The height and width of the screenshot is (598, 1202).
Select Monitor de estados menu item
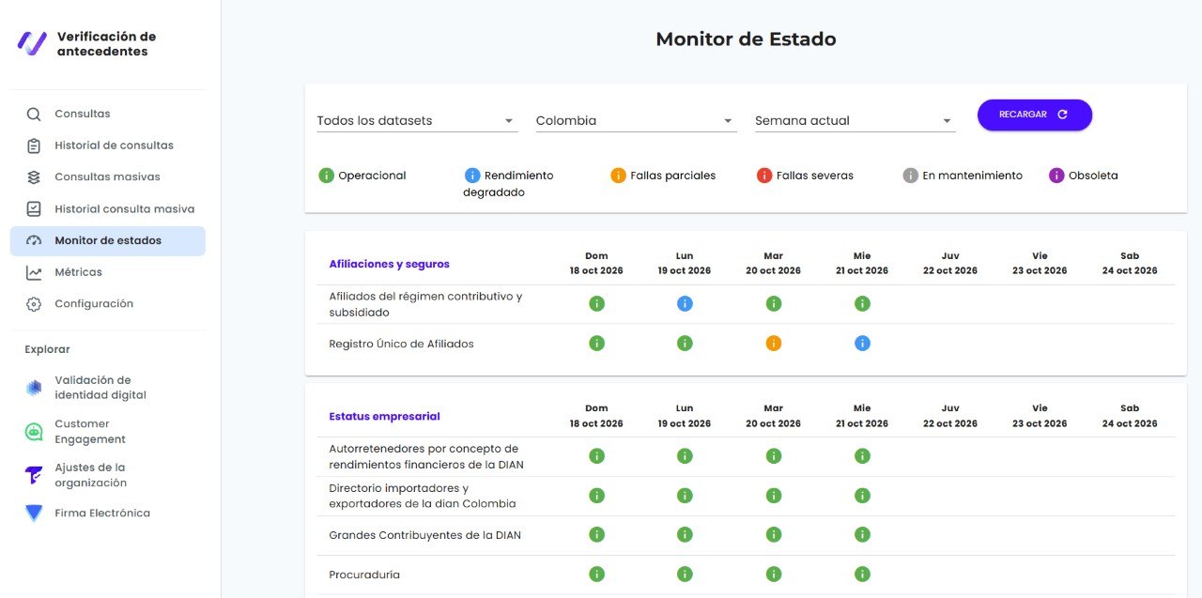pyautogui.click(x=108, y=241)
